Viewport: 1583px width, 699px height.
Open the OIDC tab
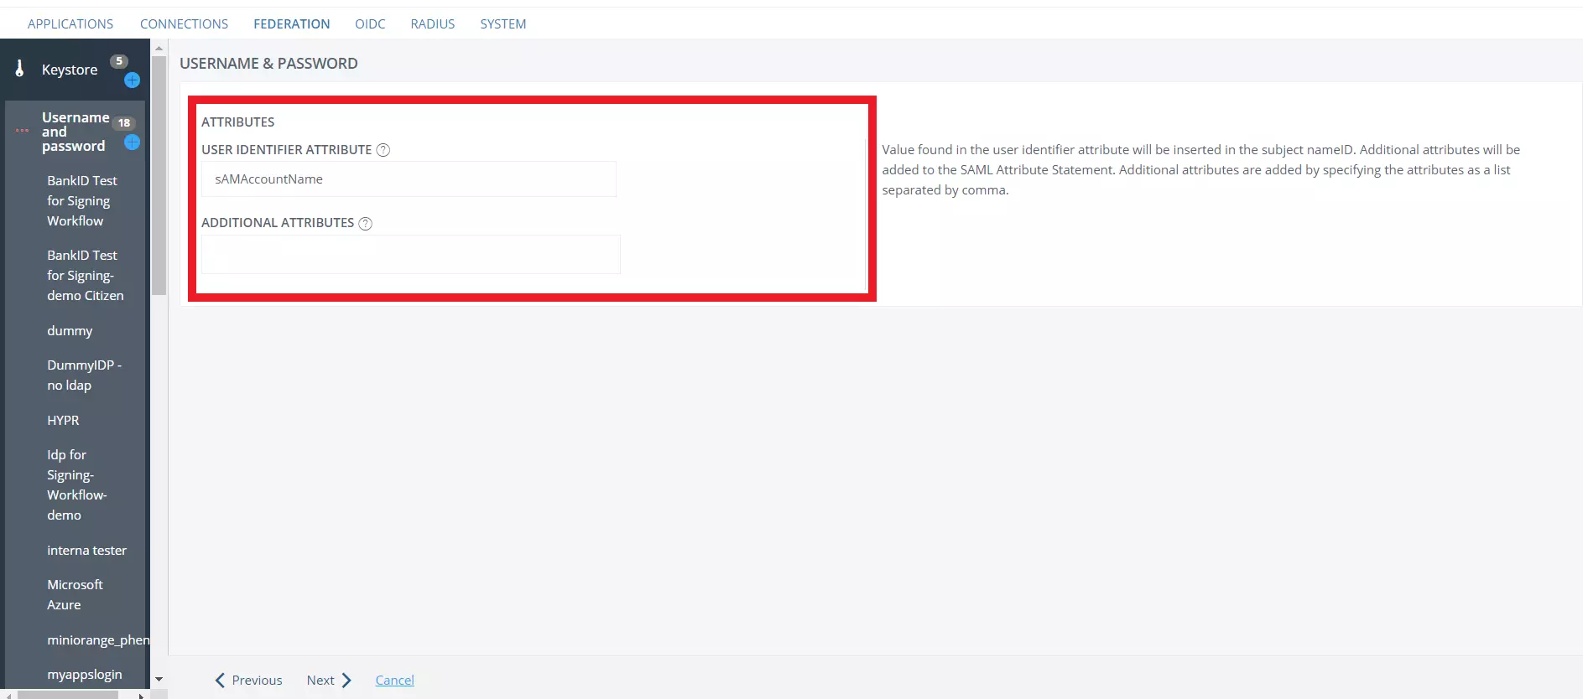click(x=370, y=23)
